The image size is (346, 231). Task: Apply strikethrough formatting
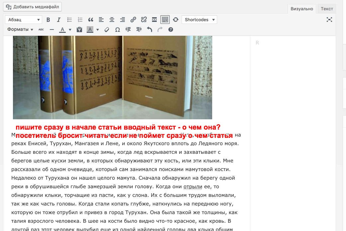tap(41, 29)
